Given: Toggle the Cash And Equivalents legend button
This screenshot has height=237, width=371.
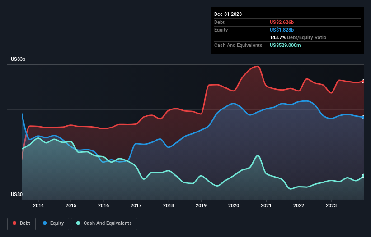Looking at the screenshot, I should [x=104, y=223].
